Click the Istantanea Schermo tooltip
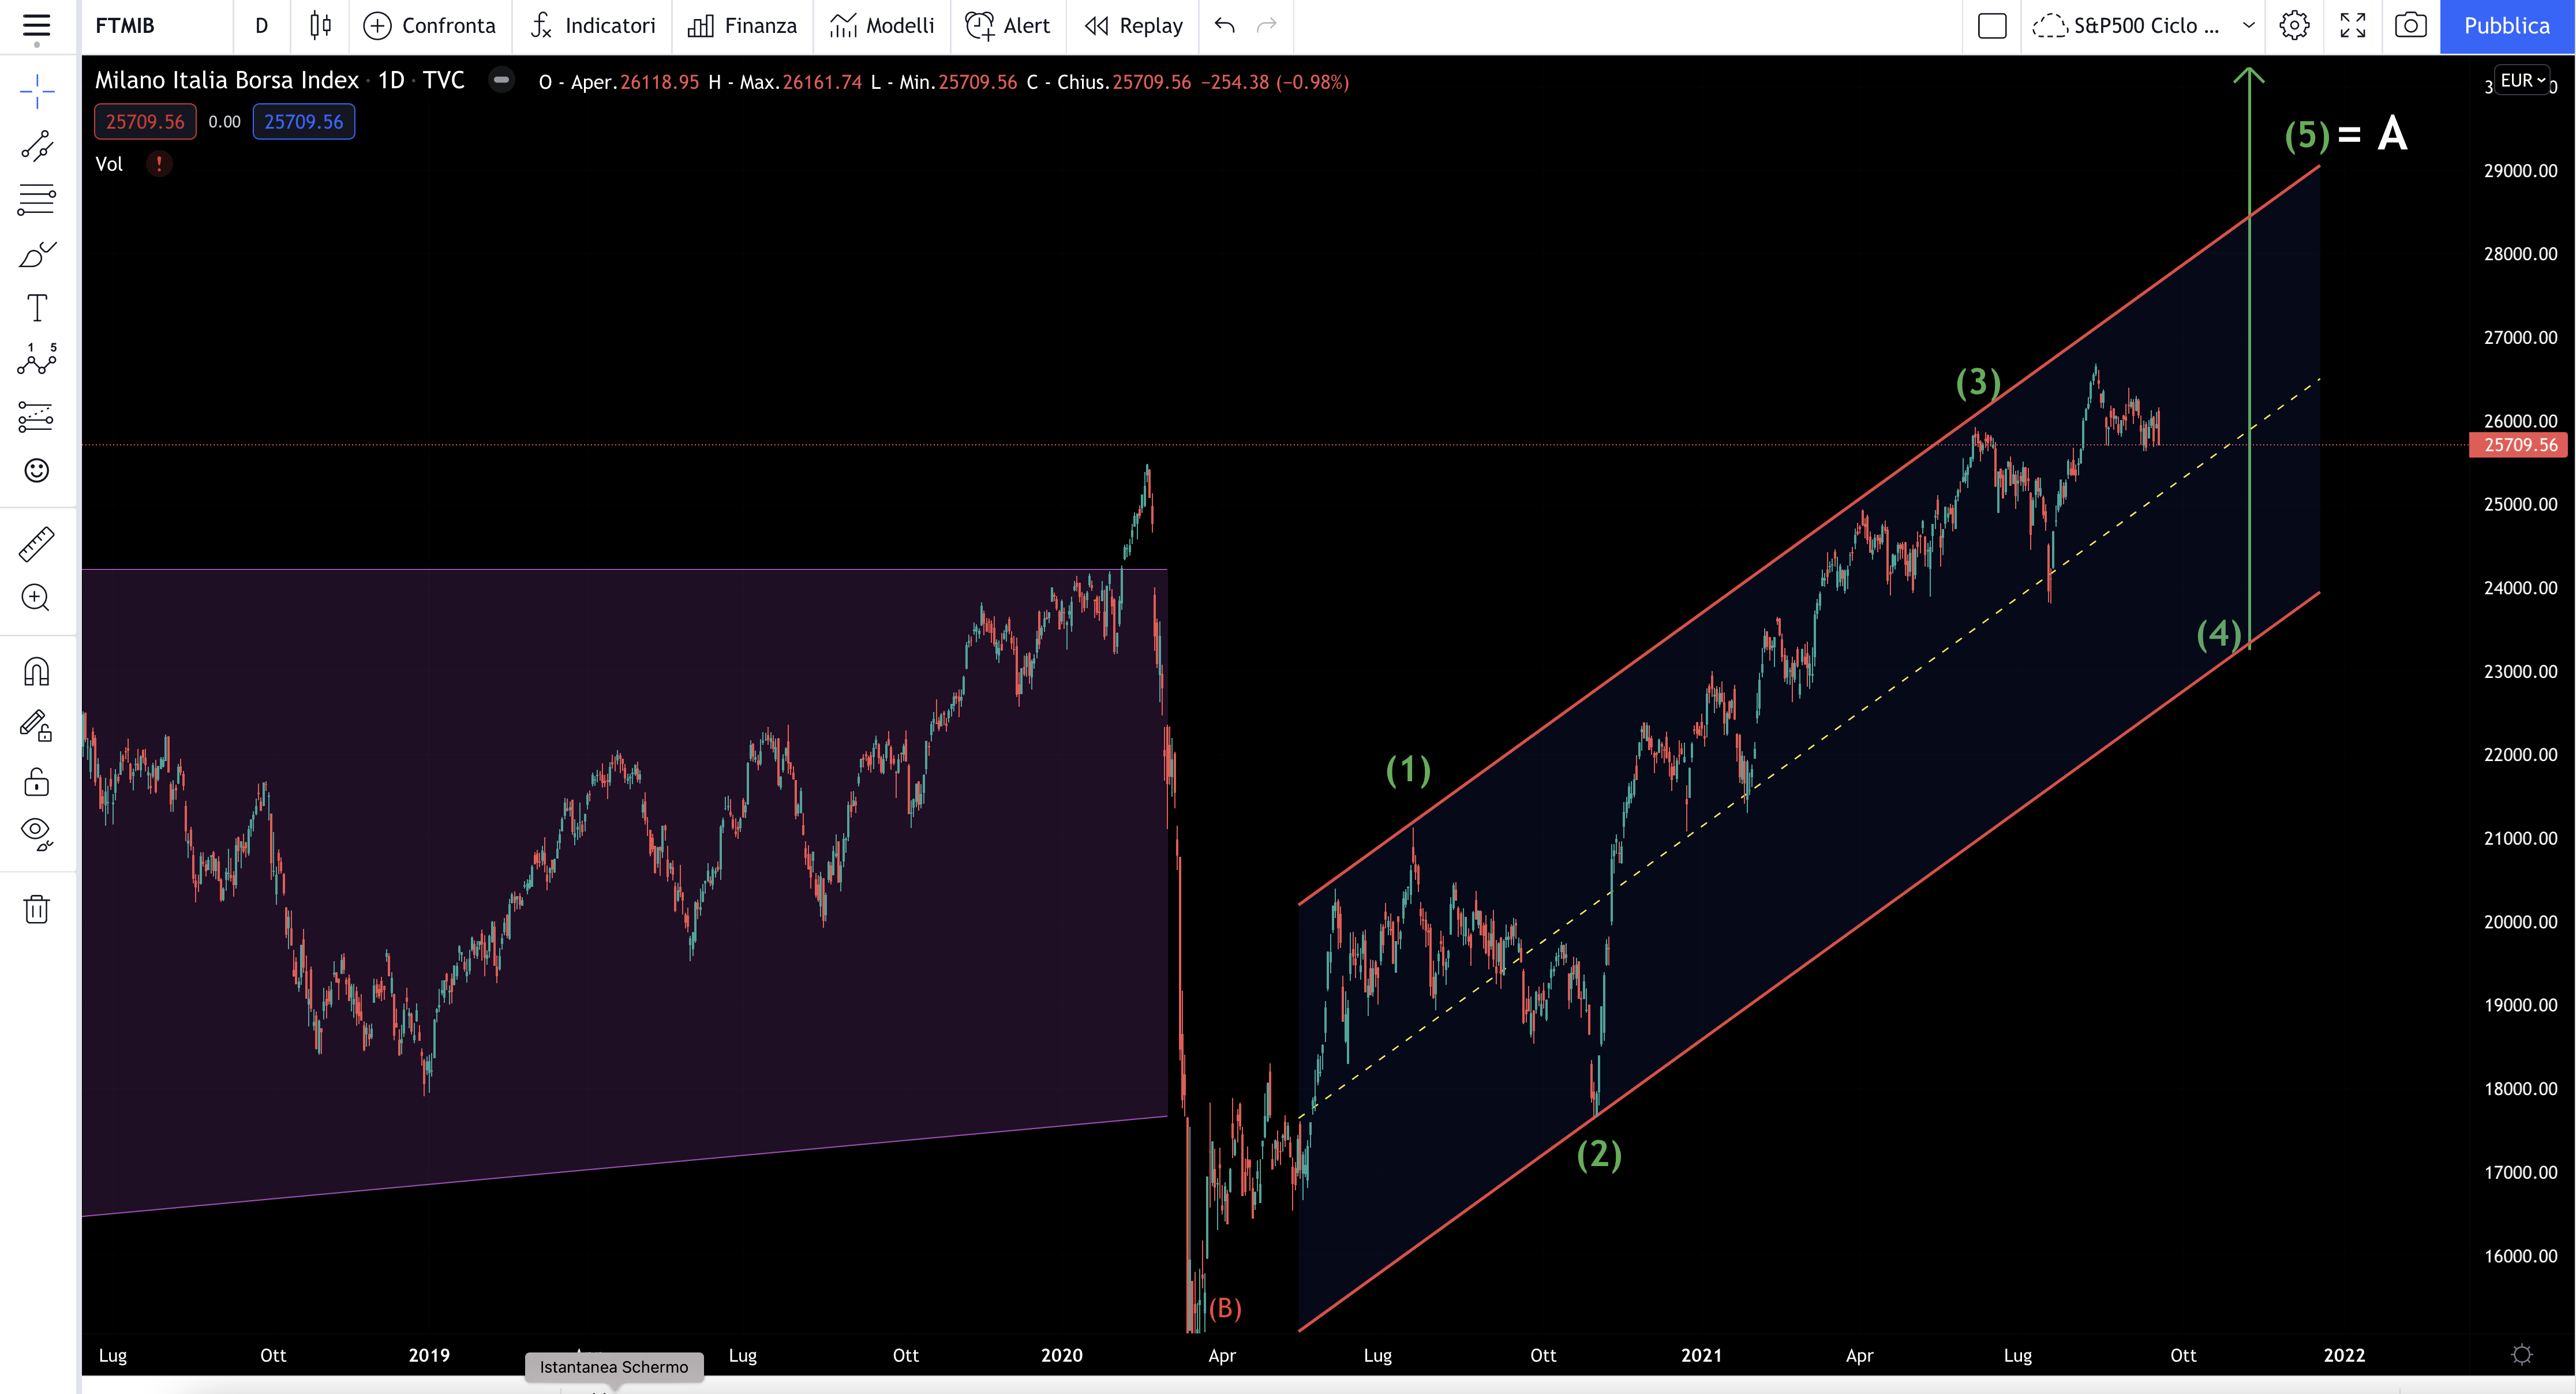This screenshot has height=1394, width=2576. click(614, 1367)
